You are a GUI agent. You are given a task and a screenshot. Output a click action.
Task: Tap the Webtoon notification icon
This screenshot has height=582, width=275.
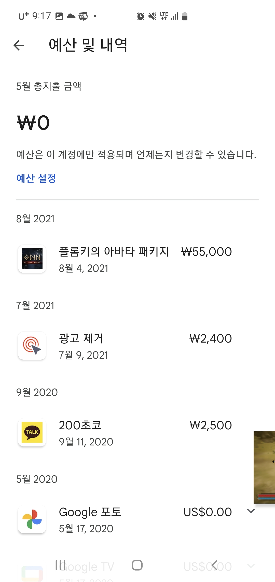pos(83,16)
